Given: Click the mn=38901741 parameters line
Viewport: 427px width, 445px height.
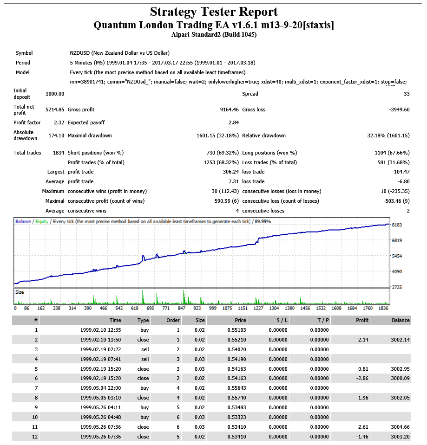Looking at the screenshot, I should (238, 82).
